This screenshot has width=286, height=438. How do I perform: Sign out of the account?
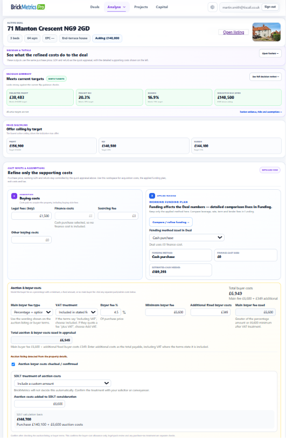(x=270, y=7)
